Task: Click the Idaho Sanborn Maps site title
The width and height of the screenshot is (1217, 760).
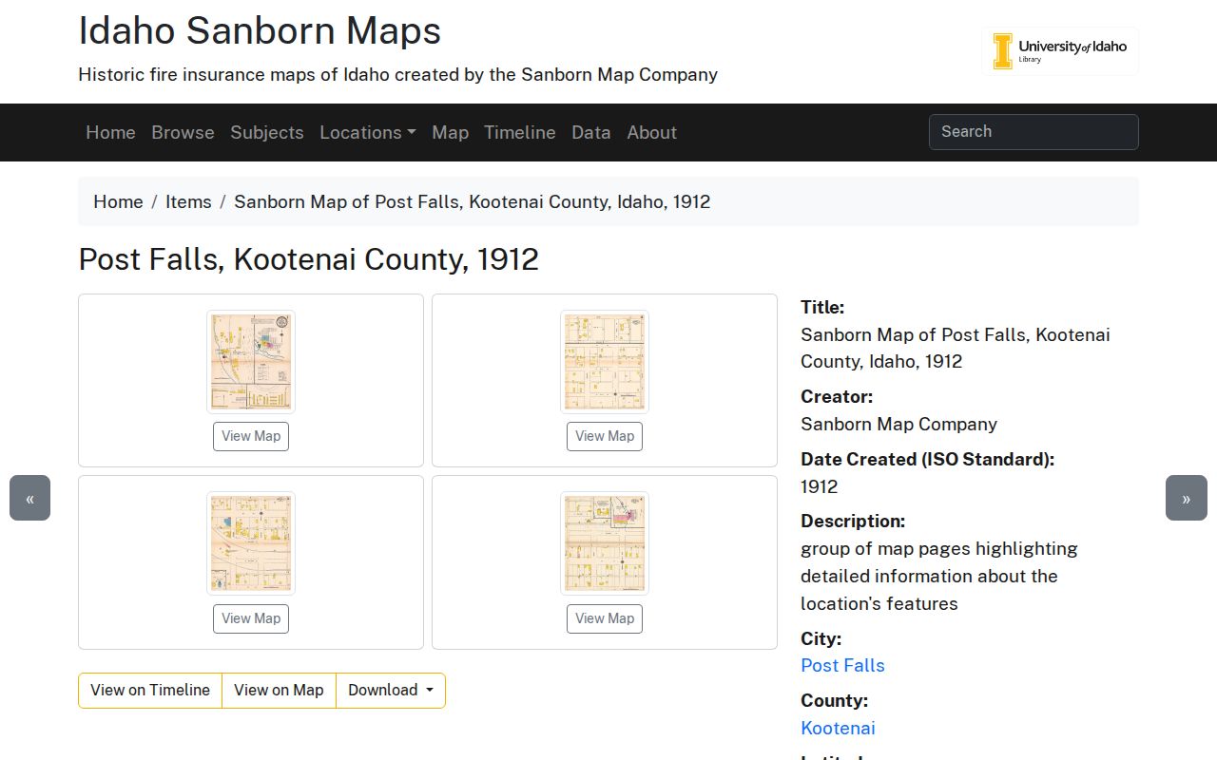Action: (x=260, y=30)
